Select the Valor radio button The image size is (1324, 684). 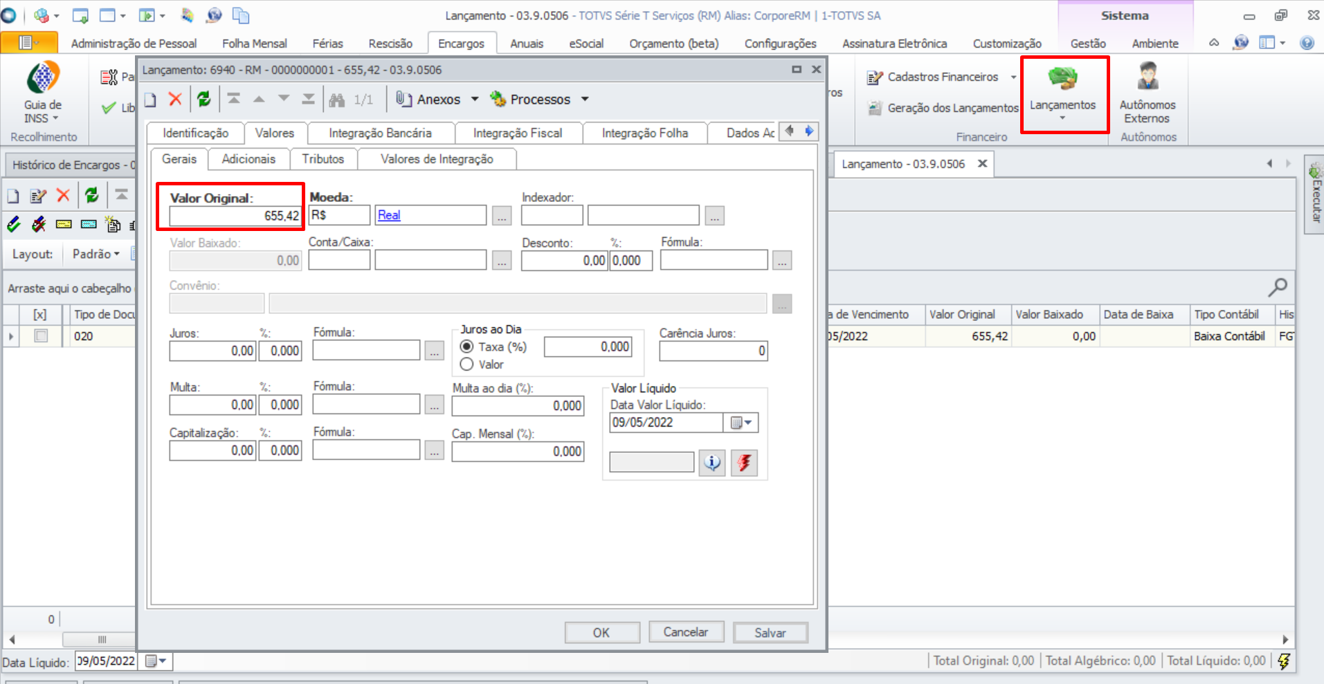click(x=467, y=364)
